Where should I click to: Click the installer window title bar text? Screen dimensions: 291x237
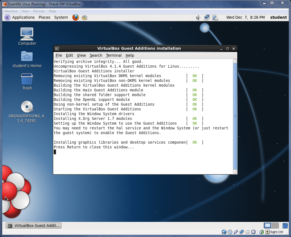coord(139,48)
